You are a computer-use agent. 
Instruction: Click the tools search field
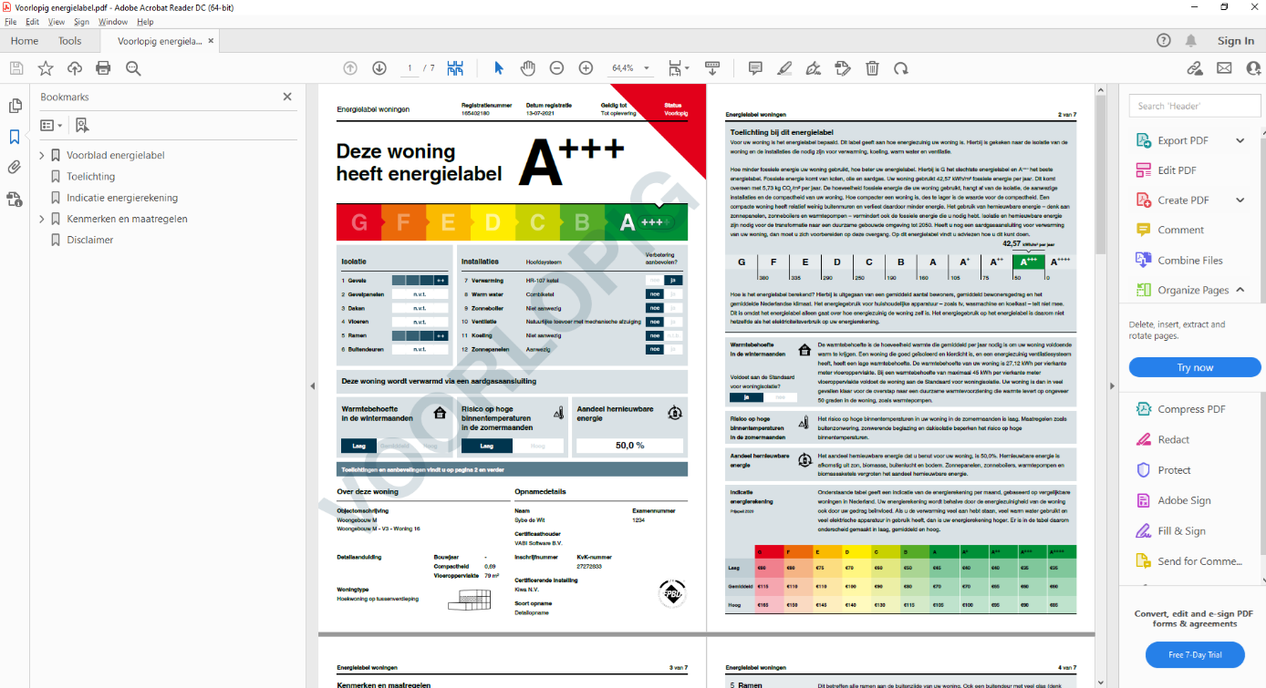pyautogui.click(x=1193, y=106)
